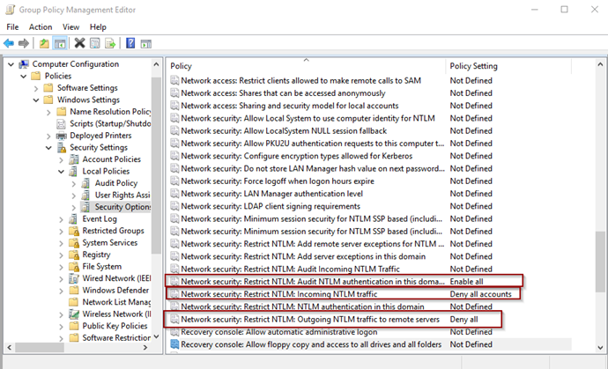Expand the Account Policies node
Screen dimensions: 608x369
pos(61,159)
